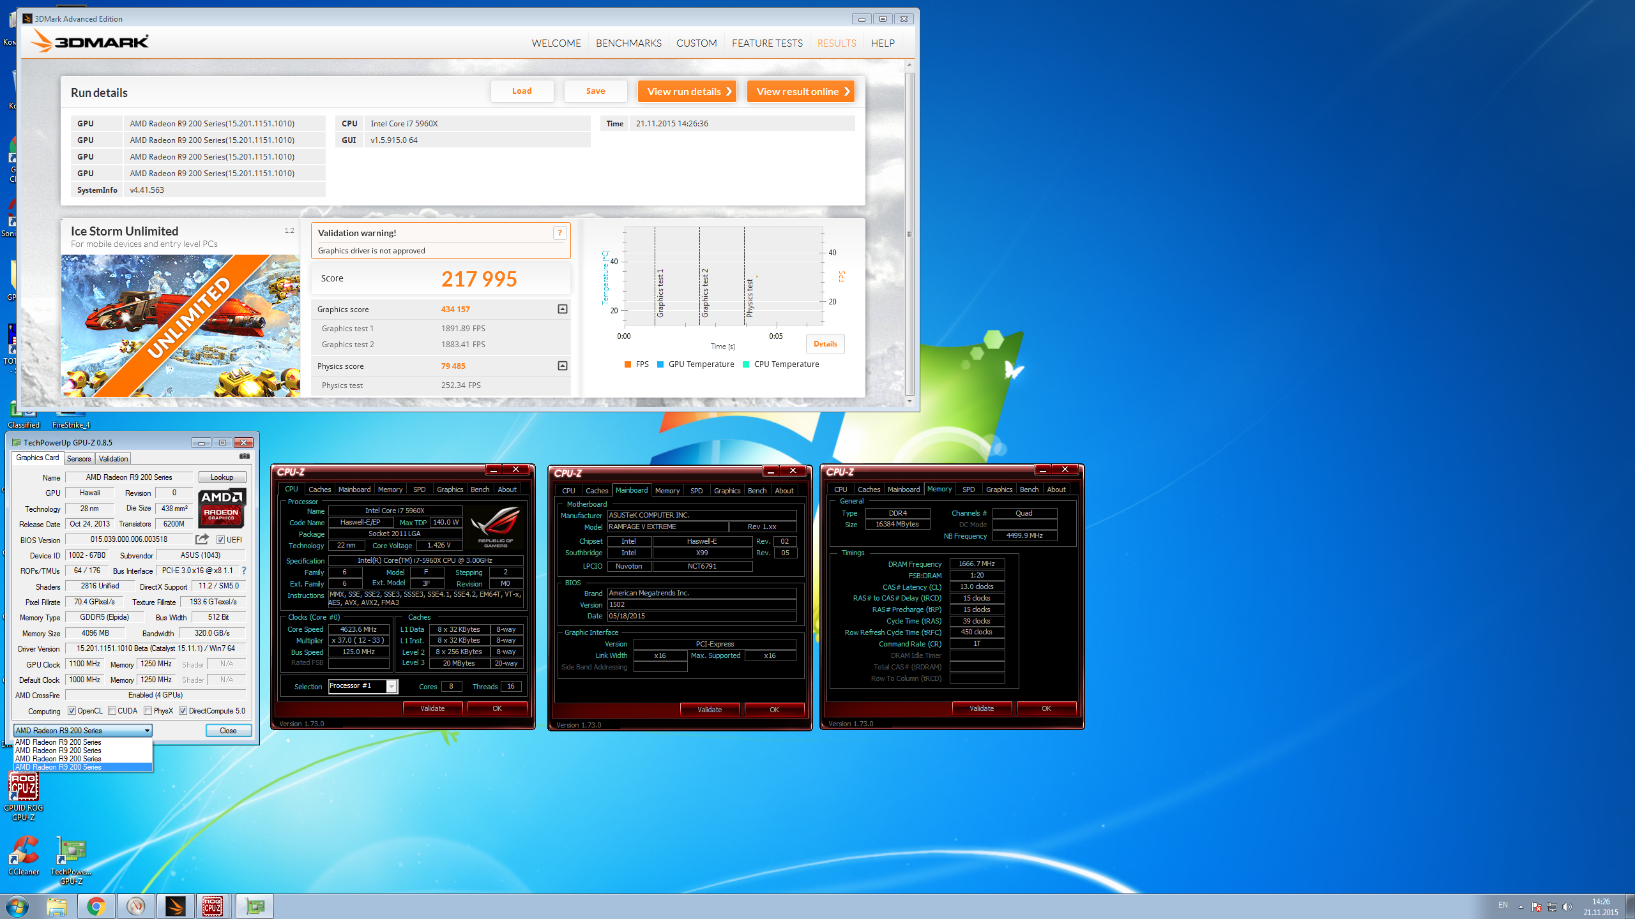Click the Show desktop strip at the taskbar edge
This screenshot has height=919, width=1635.
coord(1629,906)
